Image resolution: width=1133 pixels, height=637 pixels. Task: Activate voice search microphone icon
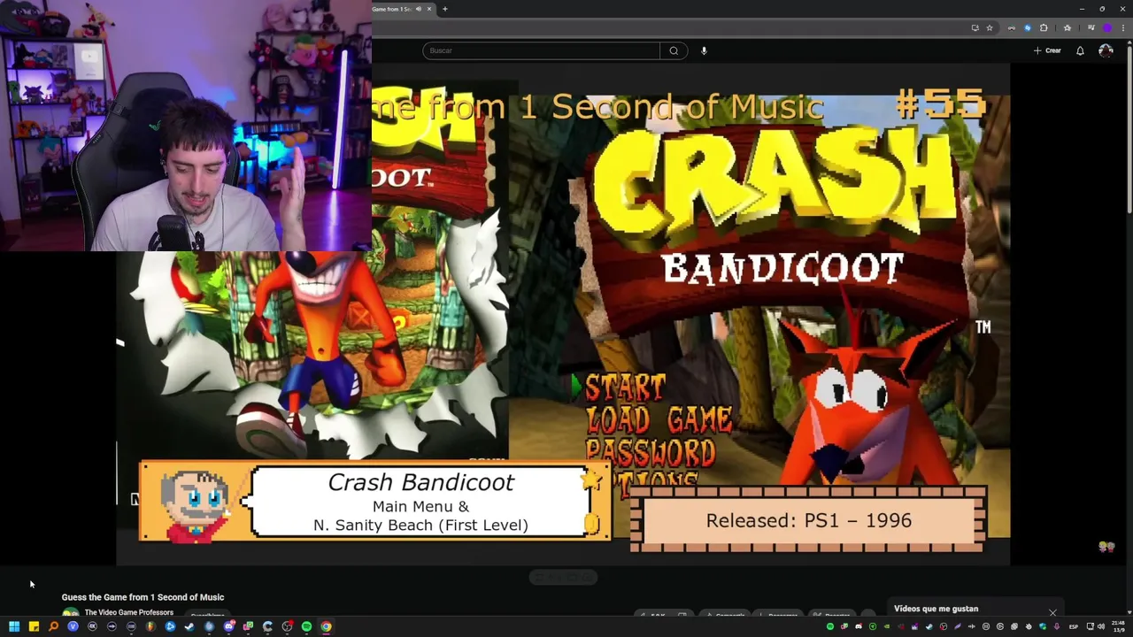(x=704, y=50)
